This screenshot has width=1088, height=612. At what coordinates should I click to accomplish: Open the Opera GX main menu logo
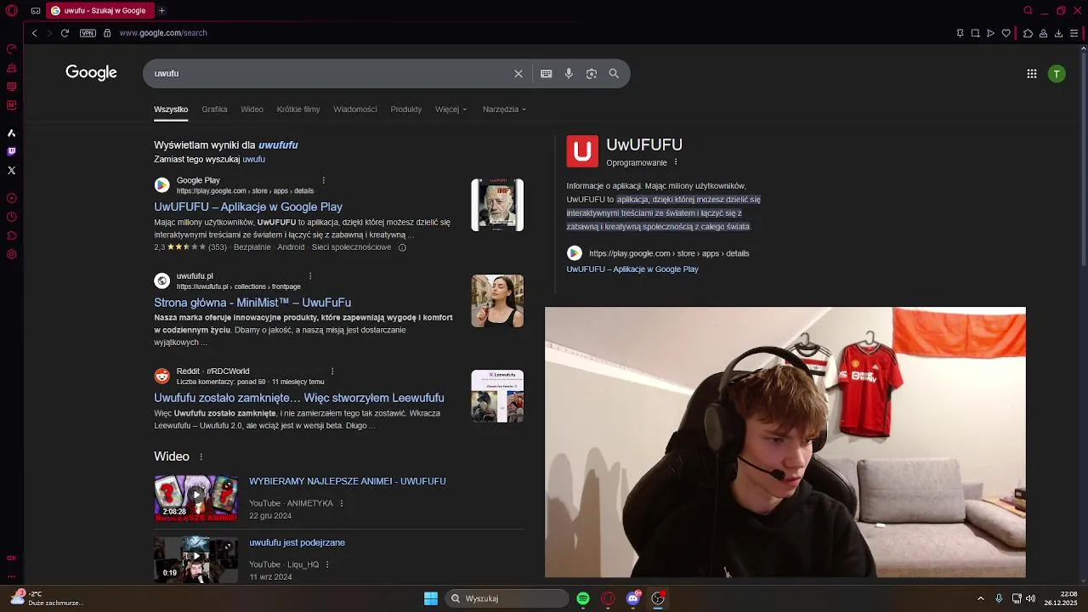click(x=11, y=11)
